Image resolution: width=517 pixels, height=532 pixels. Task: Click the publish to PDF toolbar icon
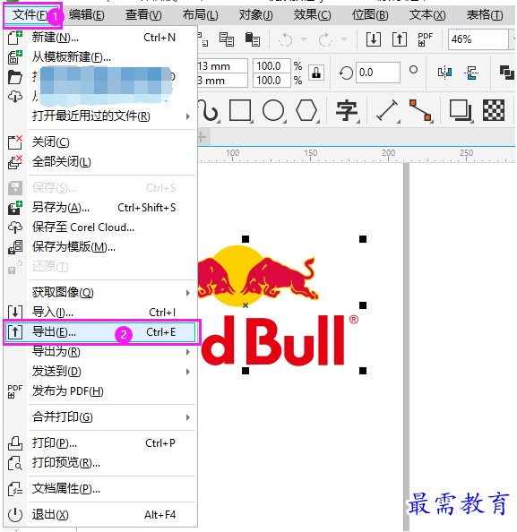click(x=425, y=39)
